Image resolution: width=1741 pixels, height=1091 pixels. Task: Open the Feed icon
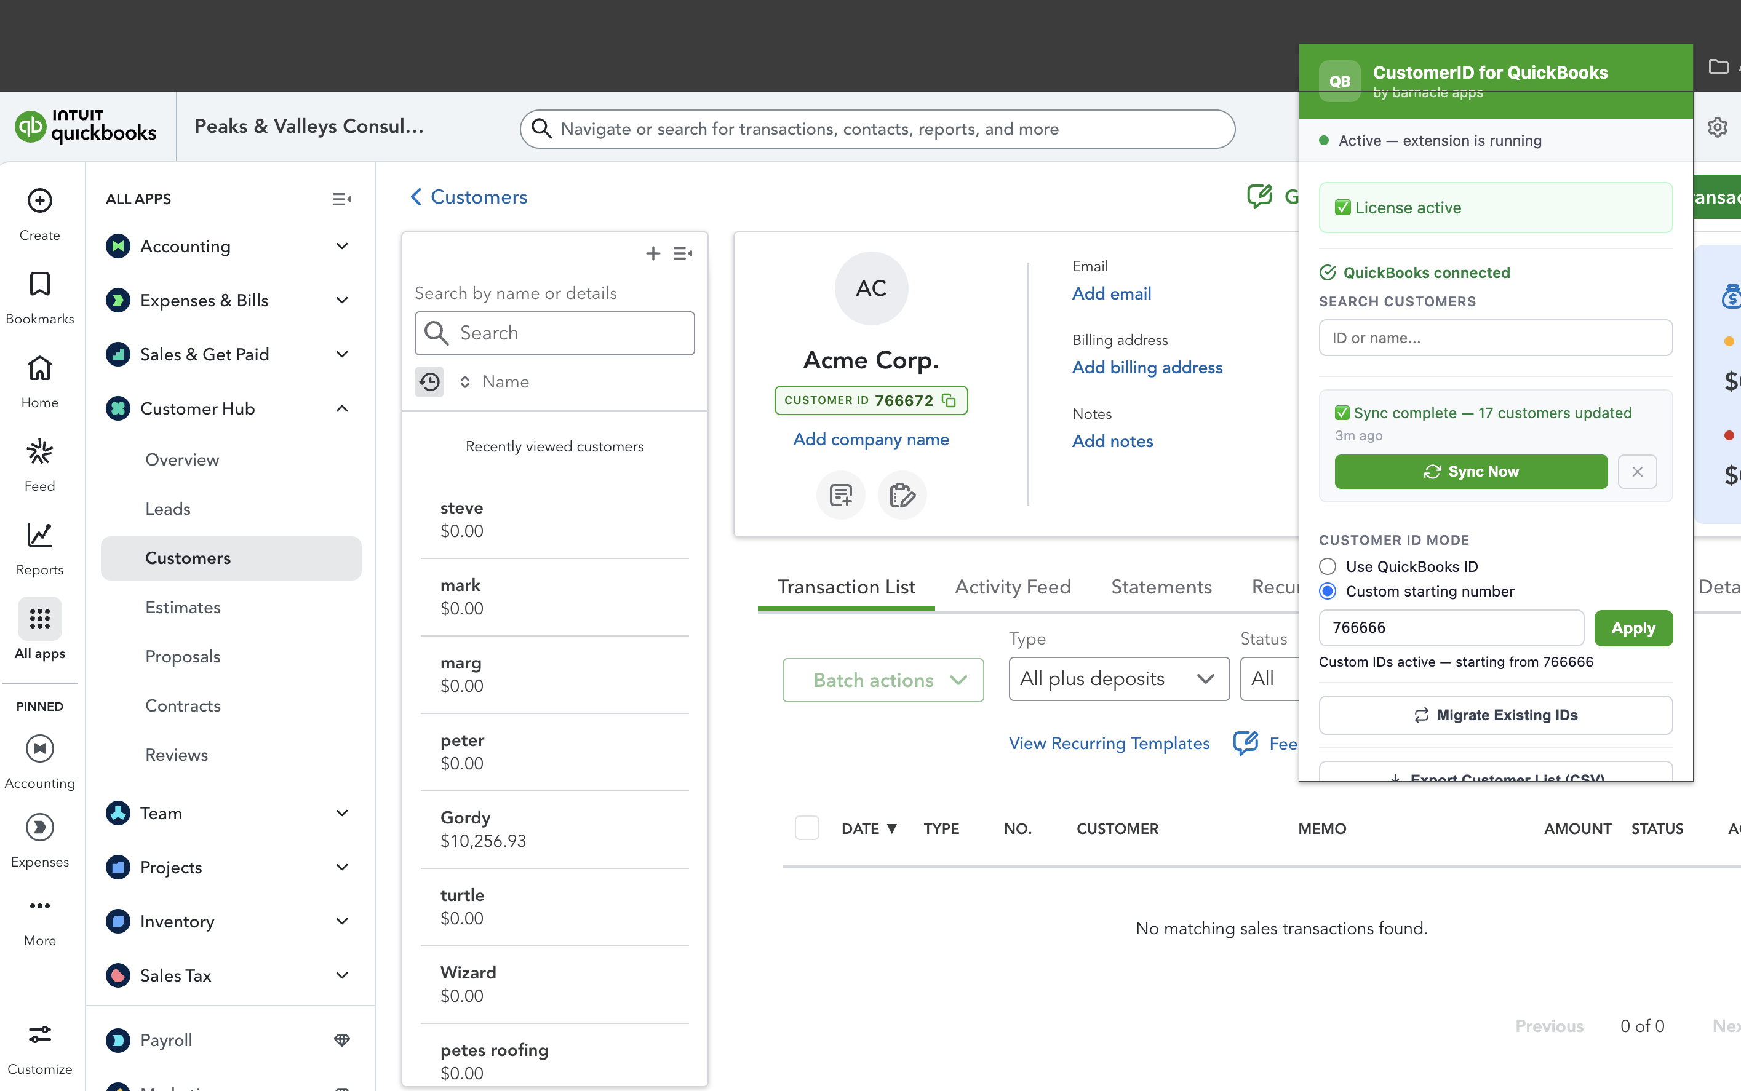pyautogui.click(x=40, y=451)
